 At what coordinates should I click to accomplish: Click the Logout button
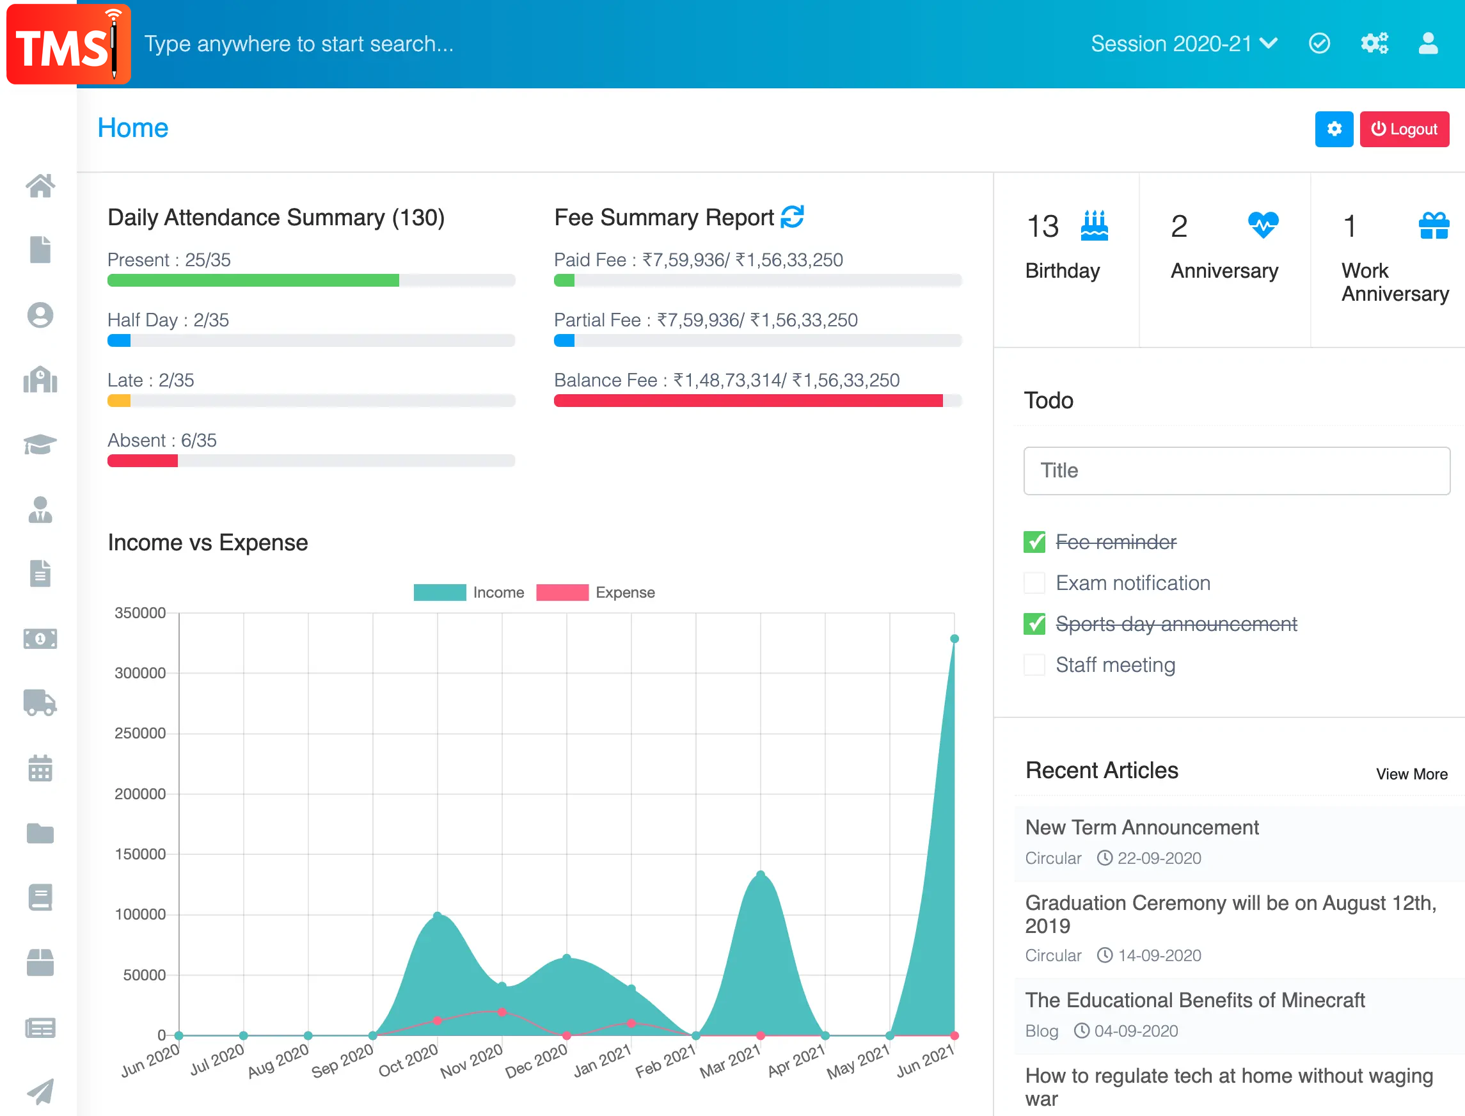coord(1404,129)
